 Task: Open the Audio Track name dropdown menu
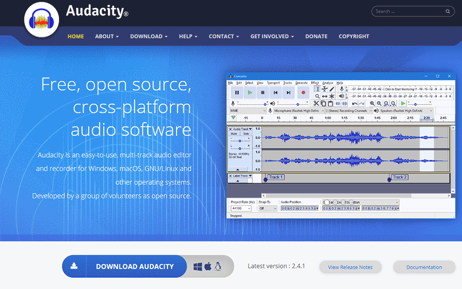tap(242, 129)
